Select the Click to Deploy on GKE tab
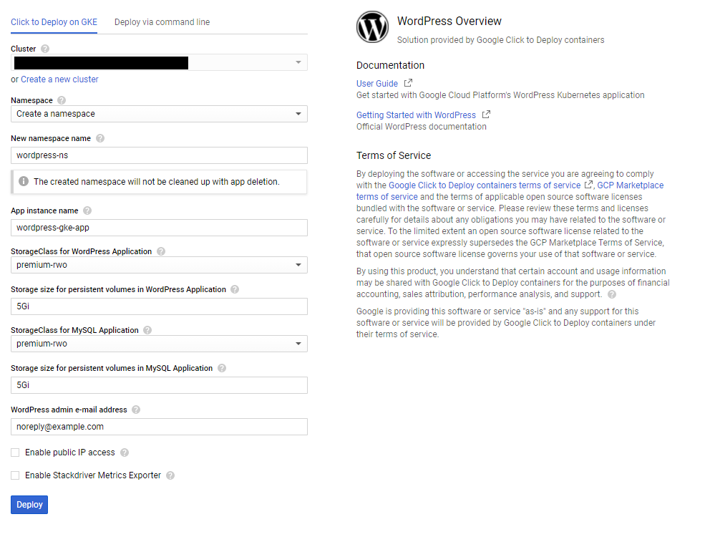715x542 pixels. pyautogui.click(x=54, y=22)
